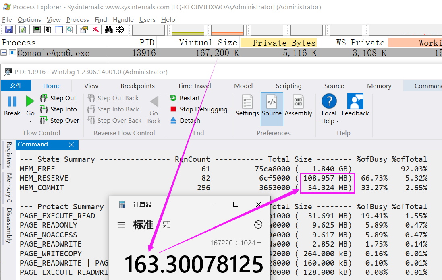
Task: Click Step Out in Flow Control
Action: (x=58, y=98)
